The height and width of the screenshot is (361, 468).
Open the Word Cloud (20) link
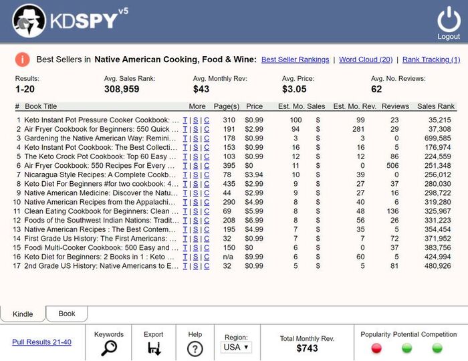click(366, 59)
